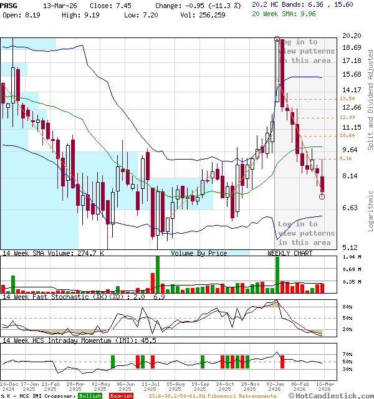Click the Volume By Price label
The width and height of the screenshot is (374, 399).
click(x=199, y=253)
